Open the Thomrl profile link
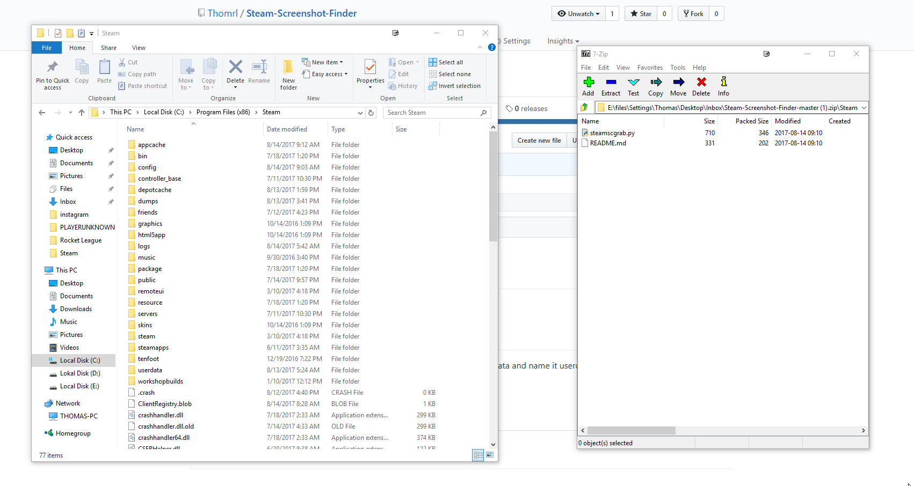914x486 pixels. [222, 13]
